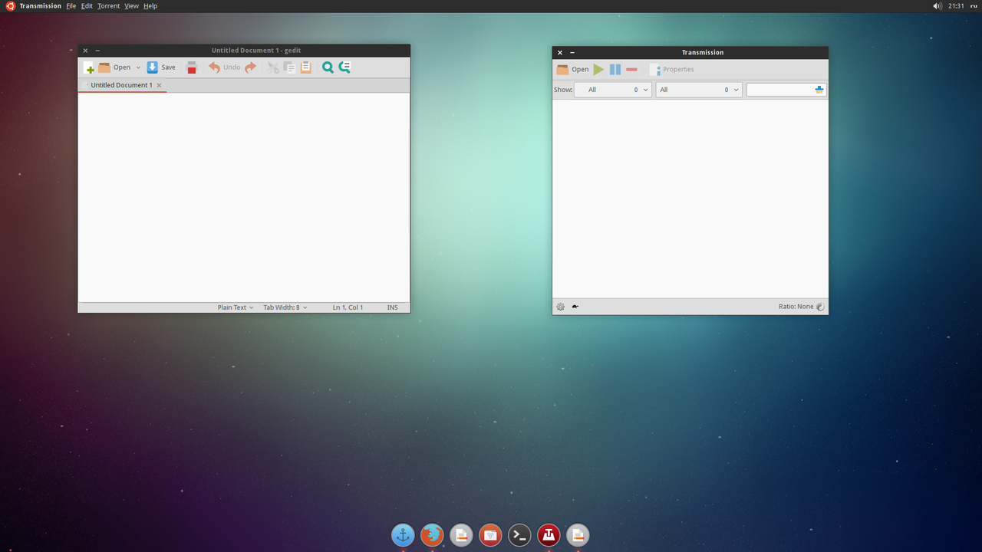Open the tracker filter All dropdown
Viewport: 982px width, 552px height.
tap(699, 90)
